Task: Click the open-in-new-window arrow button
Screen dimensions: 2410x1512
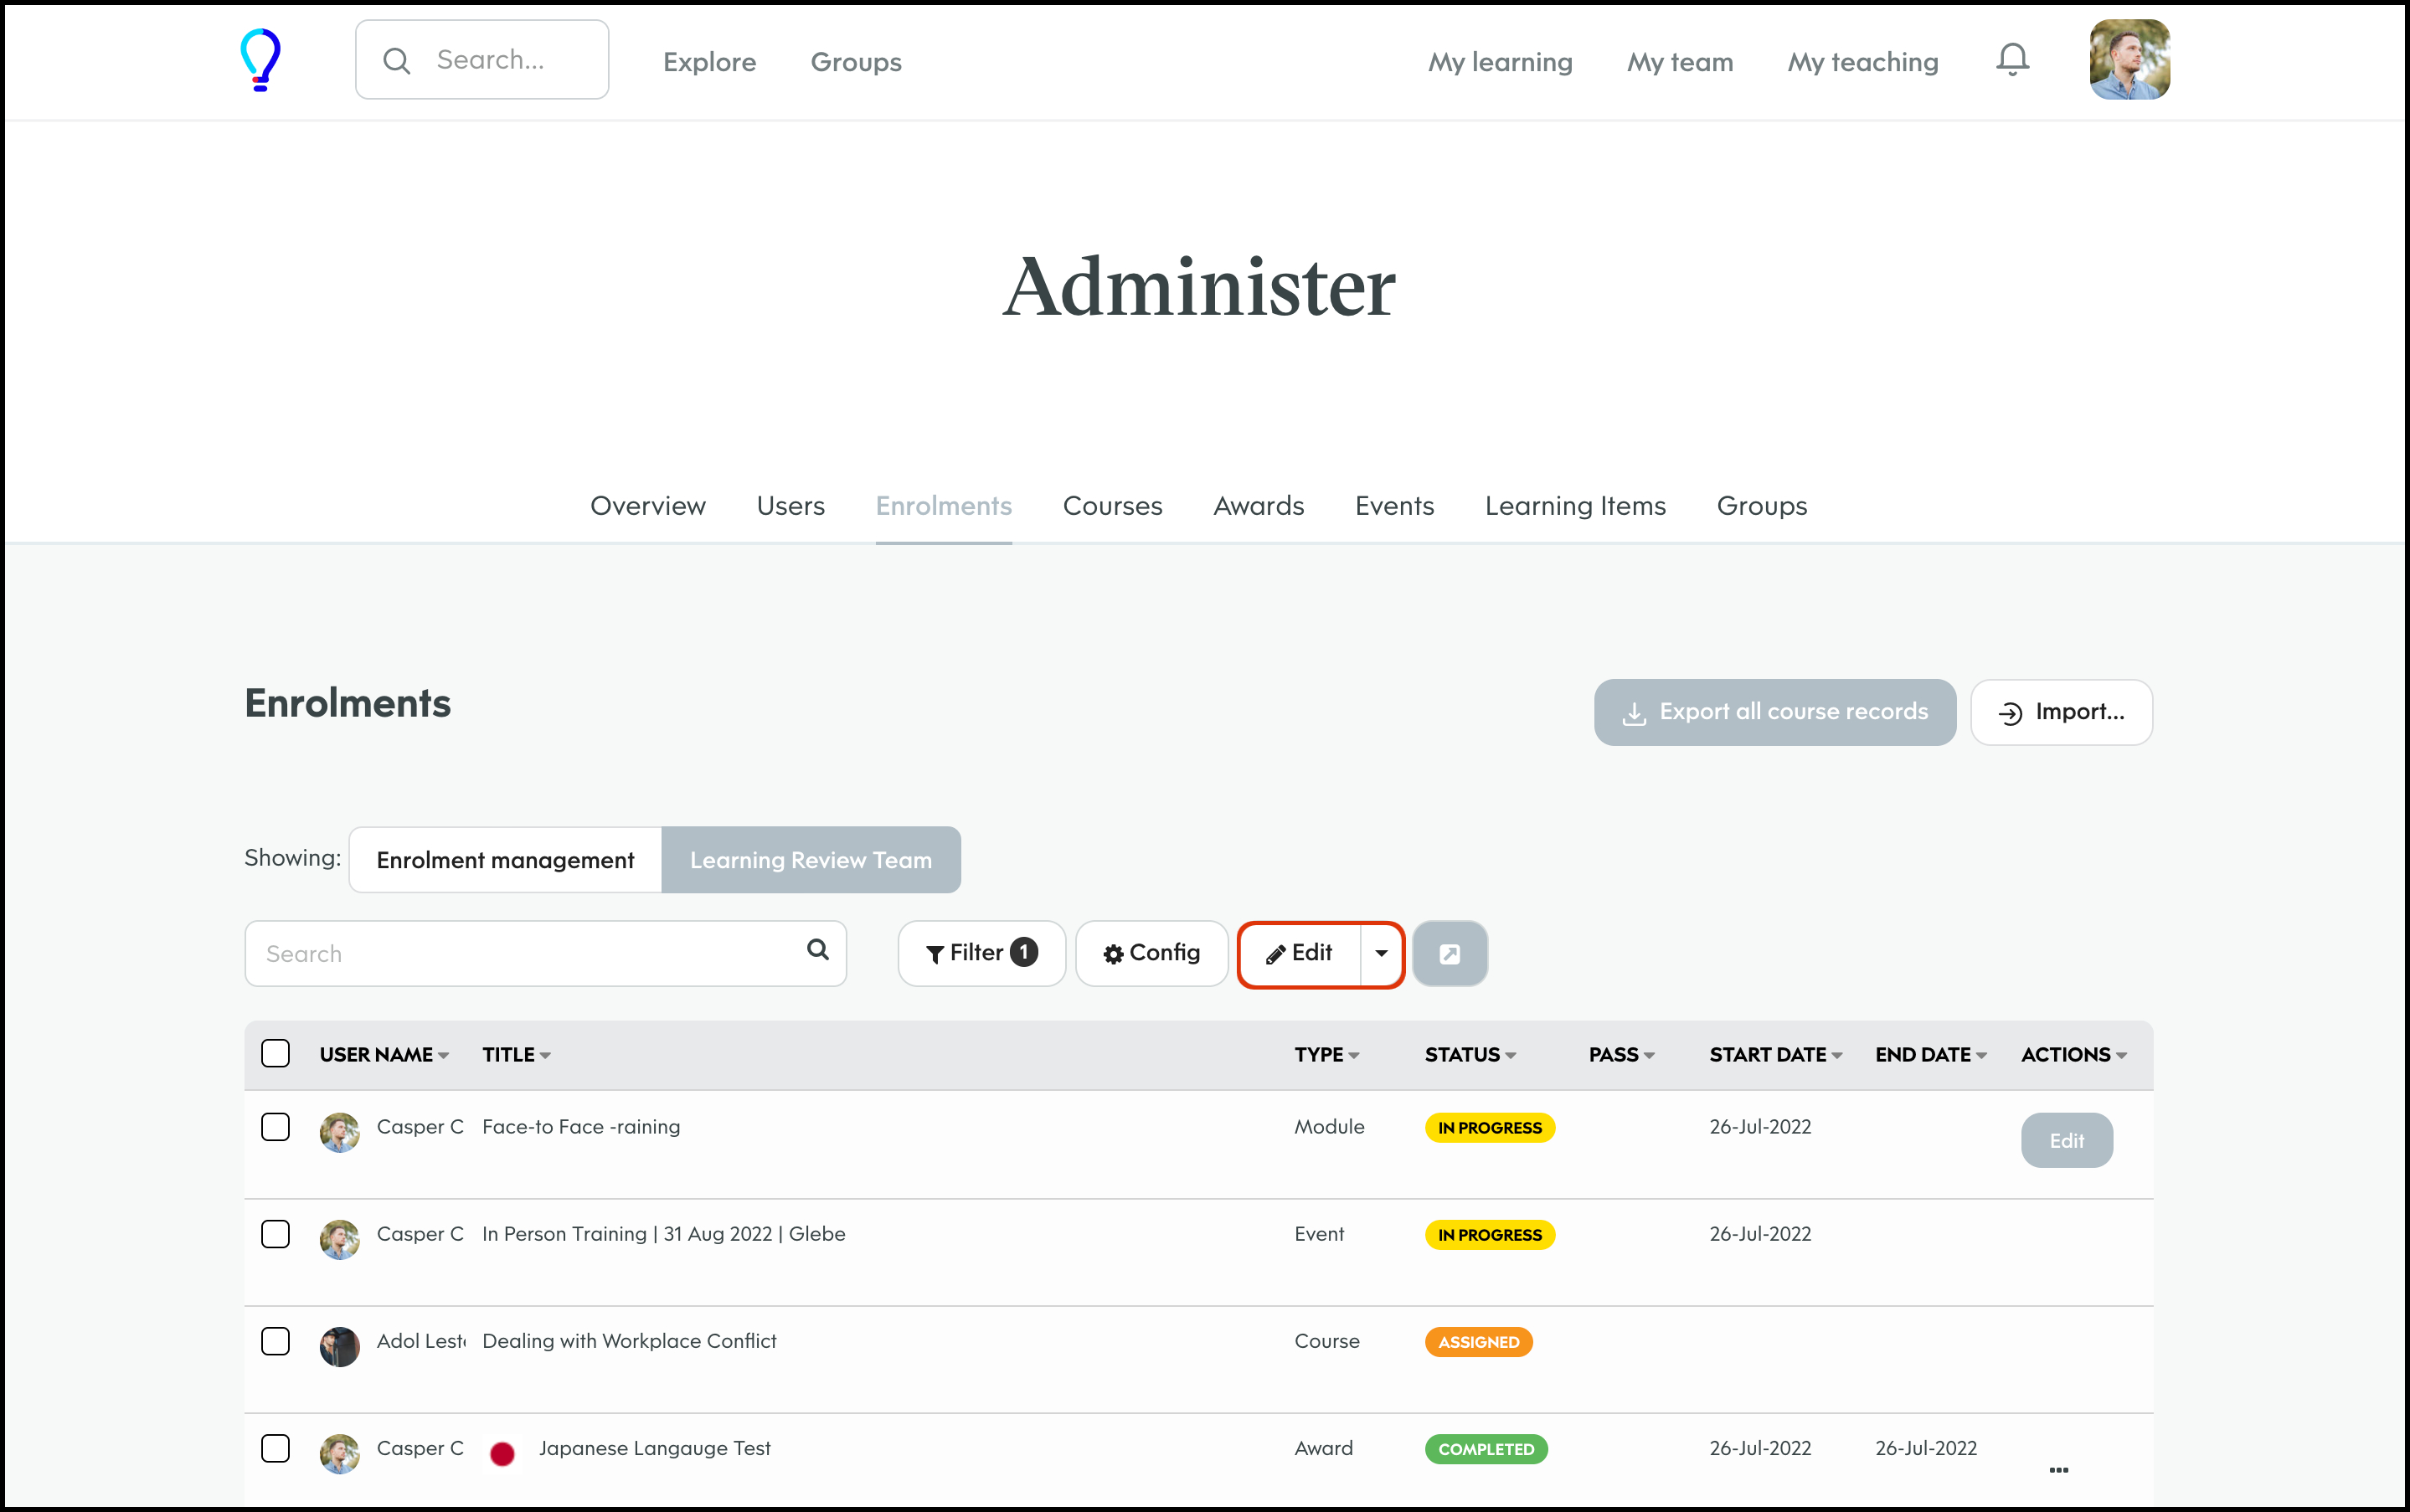Action: pos(1449,954)
